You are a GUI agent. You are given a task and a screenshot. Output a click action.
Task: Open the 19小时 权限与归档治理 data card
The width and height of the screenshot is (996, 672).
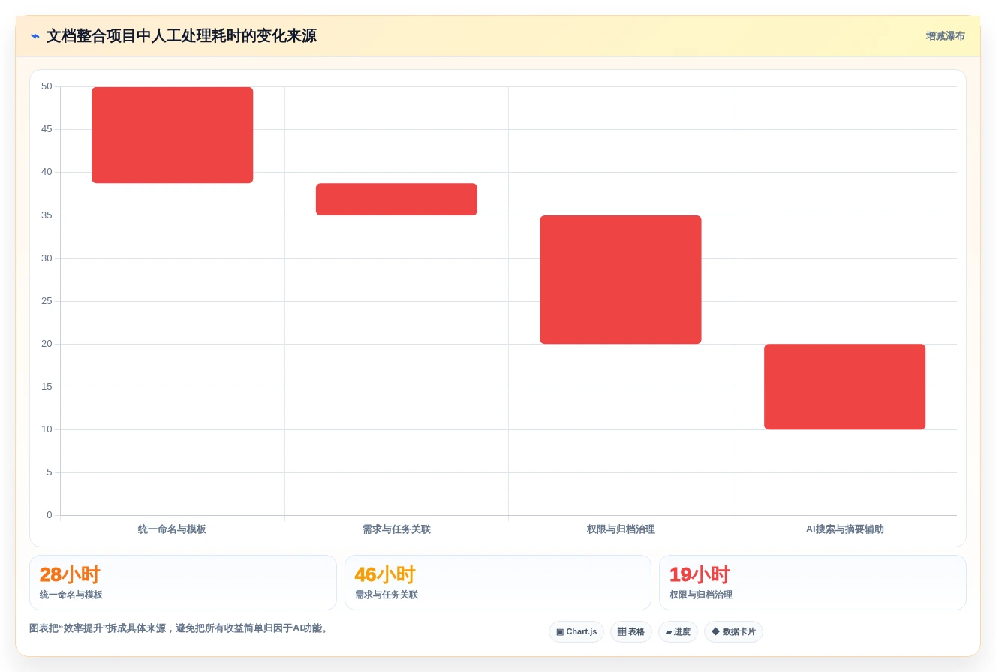coord(812,583)
